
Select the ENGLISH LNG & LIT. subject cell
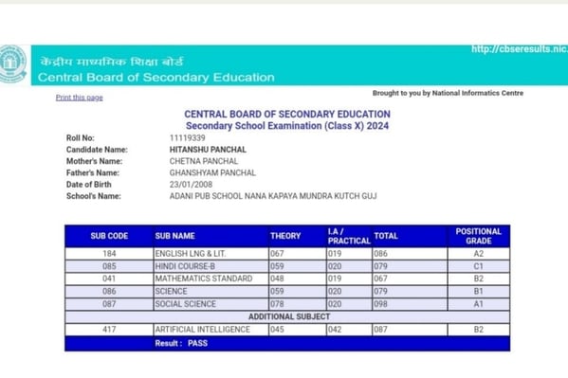(x=211, y=254)
